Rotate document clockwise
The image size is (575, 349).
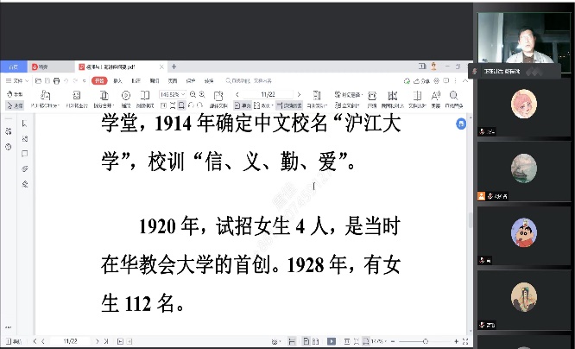pos(199,105)
